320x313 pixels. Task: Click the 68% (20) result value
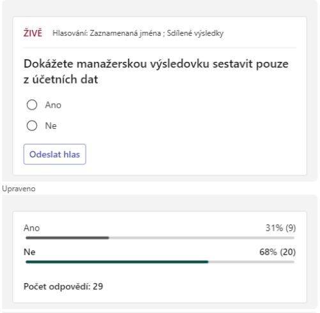coord(278,252)
